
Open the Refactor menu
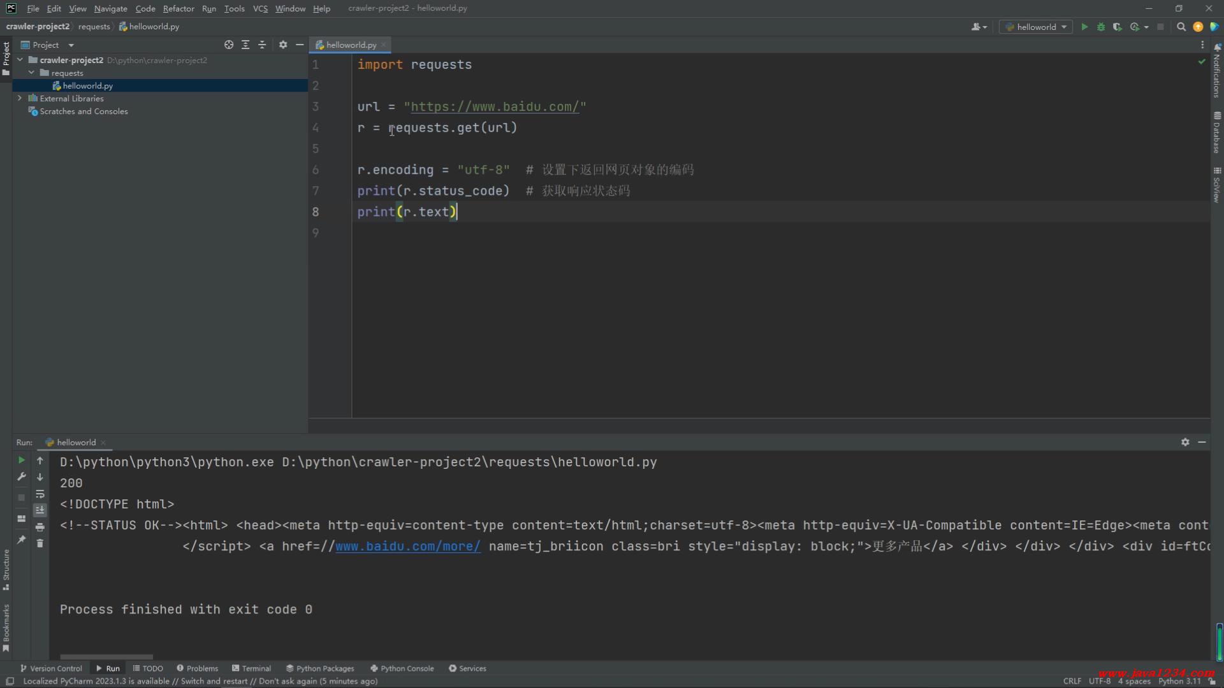pos(178,8)
